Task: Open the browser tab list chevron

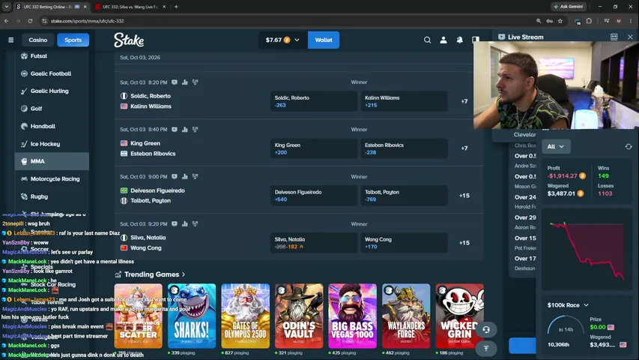Action: [x=7, y=7]
